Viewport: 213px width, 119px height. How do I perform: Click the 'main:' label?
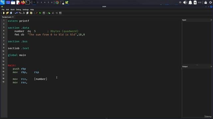12,65
